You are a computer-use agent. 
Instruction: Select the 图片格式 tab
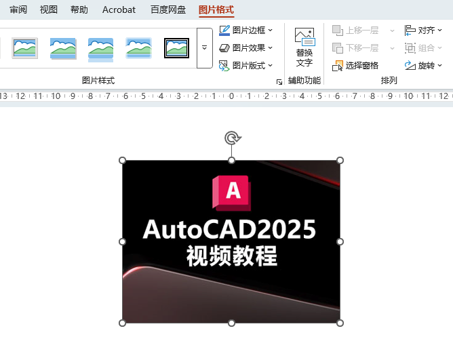coord(216,9)
